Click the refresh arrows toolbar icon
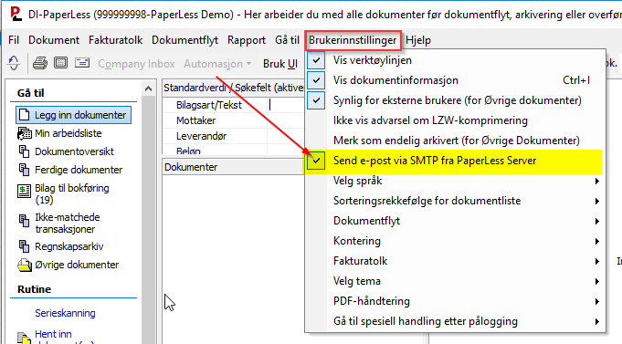 (x=14, y=63)
